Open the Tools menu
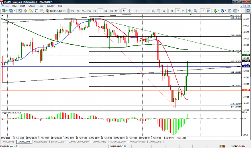This screenshot has height=148, width=251. pos(41,6)
